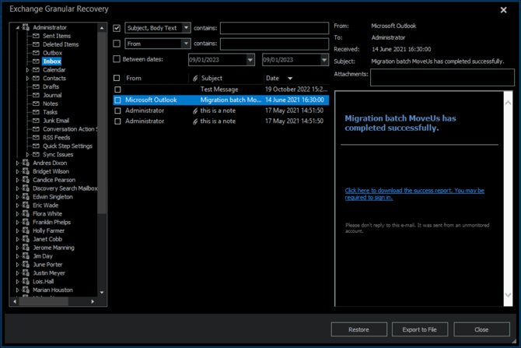Click the Sent Items folder icon

36,36
